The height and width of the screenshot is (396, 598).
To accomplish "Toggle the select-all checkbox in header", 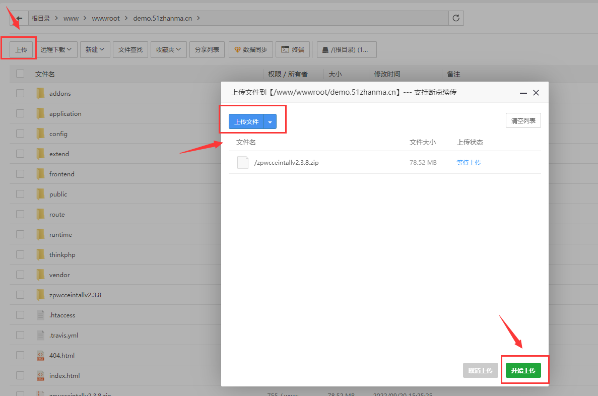I will (x=20, y=74).
